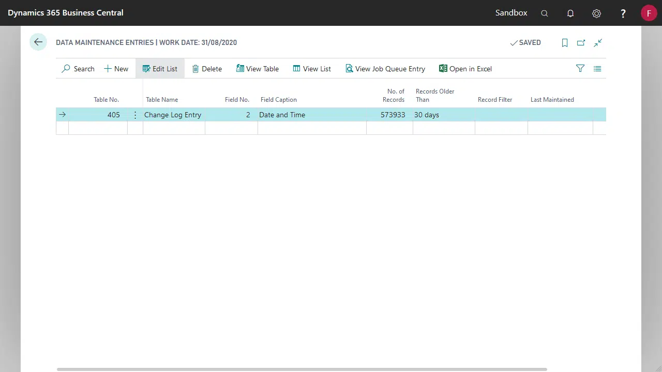Screen dimensions: 662x372
Task: Click the New button
Action: pyautogui.click(x=116, y=69)
